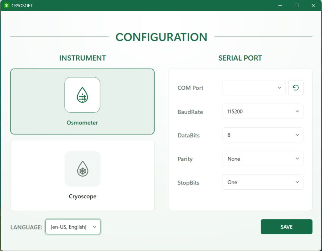Click the Cryoscope label text
The height and width of the screenshot is (251, 322).
click(82, 196)
